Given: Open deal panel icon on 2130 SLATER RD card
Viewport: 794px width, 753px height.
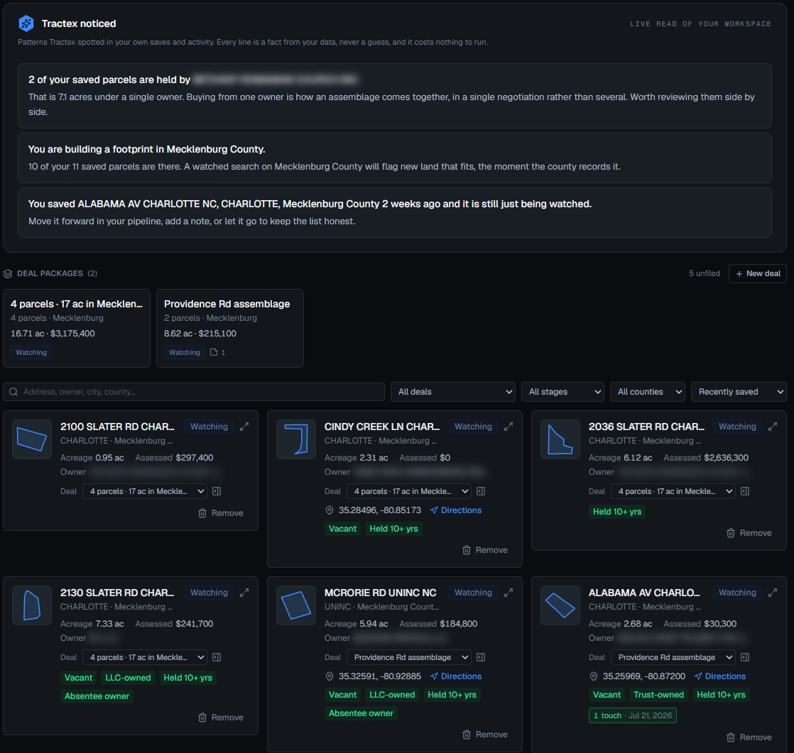Looking at the screenshot, I should click(217, 657).
